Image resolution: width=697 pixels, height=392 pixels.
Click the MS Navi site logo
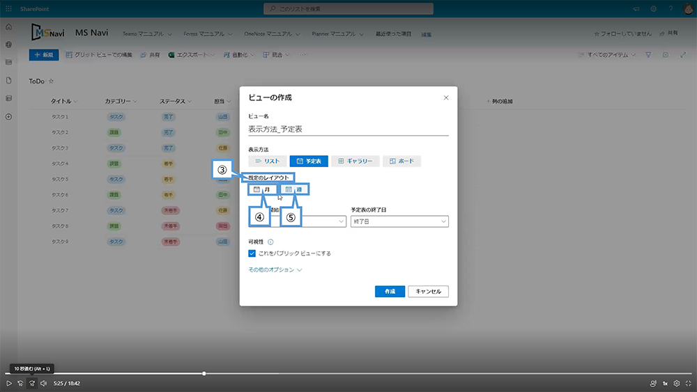tap(47, 33)
